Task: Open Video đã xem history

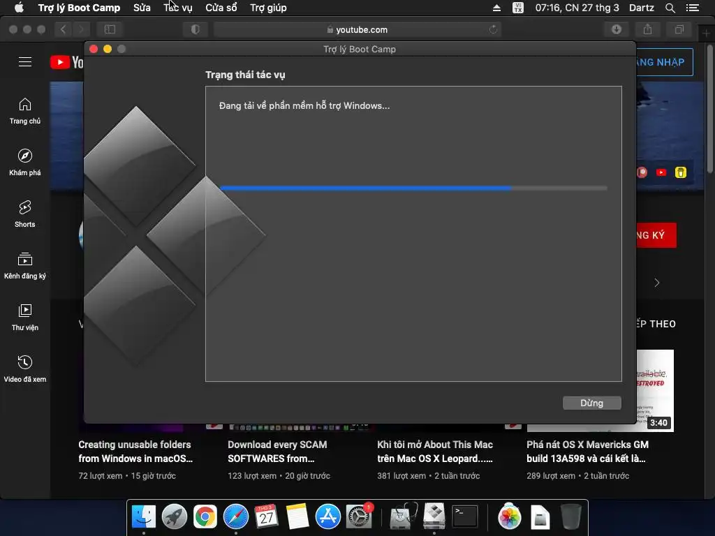Action: (25, 369)
